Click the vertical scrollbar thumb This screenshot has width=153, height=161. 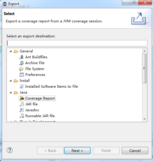click(144, 68)
